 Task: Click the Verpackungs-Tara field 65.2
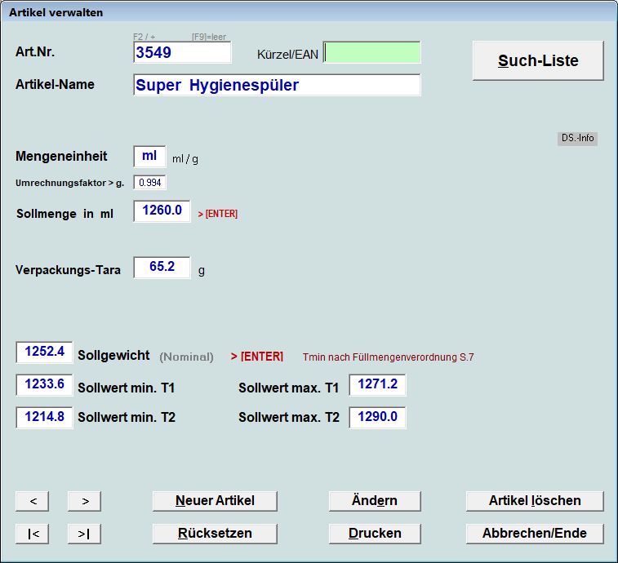162,268
